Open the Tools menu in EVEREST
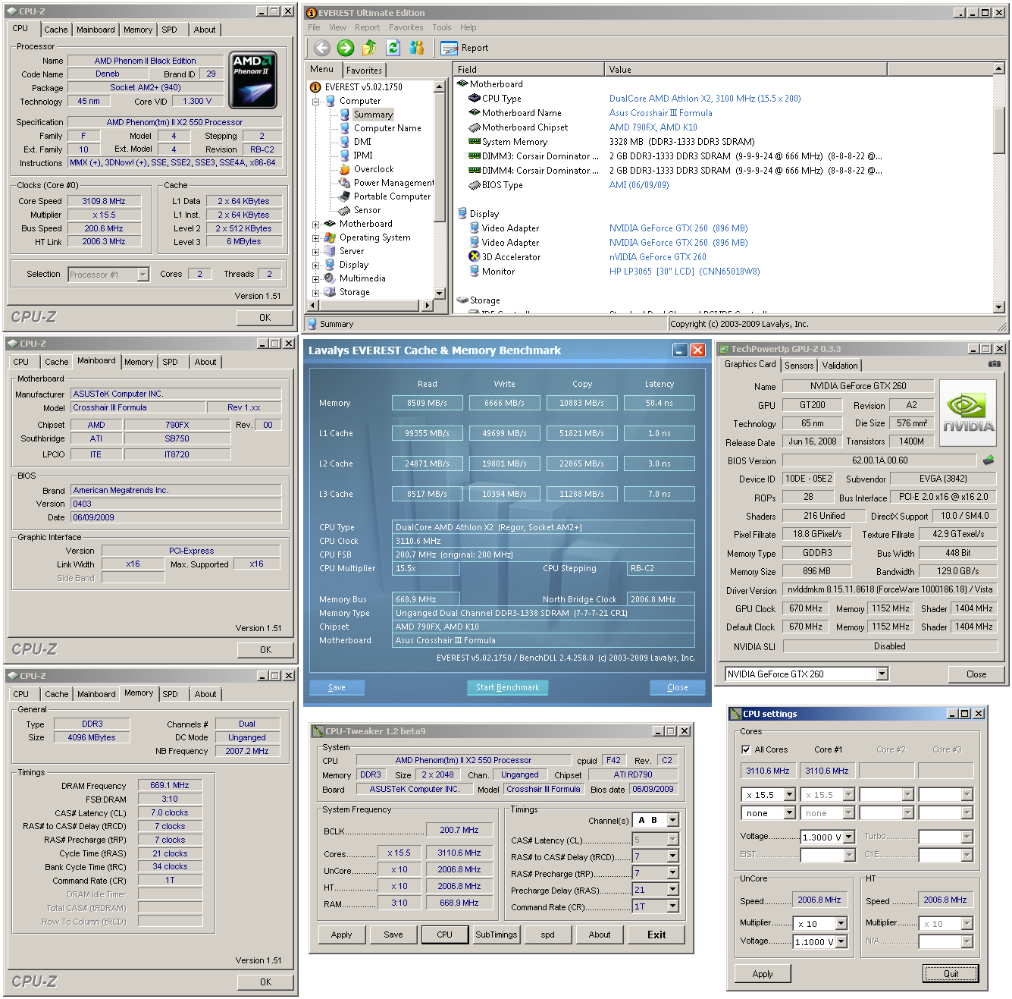 (x=442, y=27)
